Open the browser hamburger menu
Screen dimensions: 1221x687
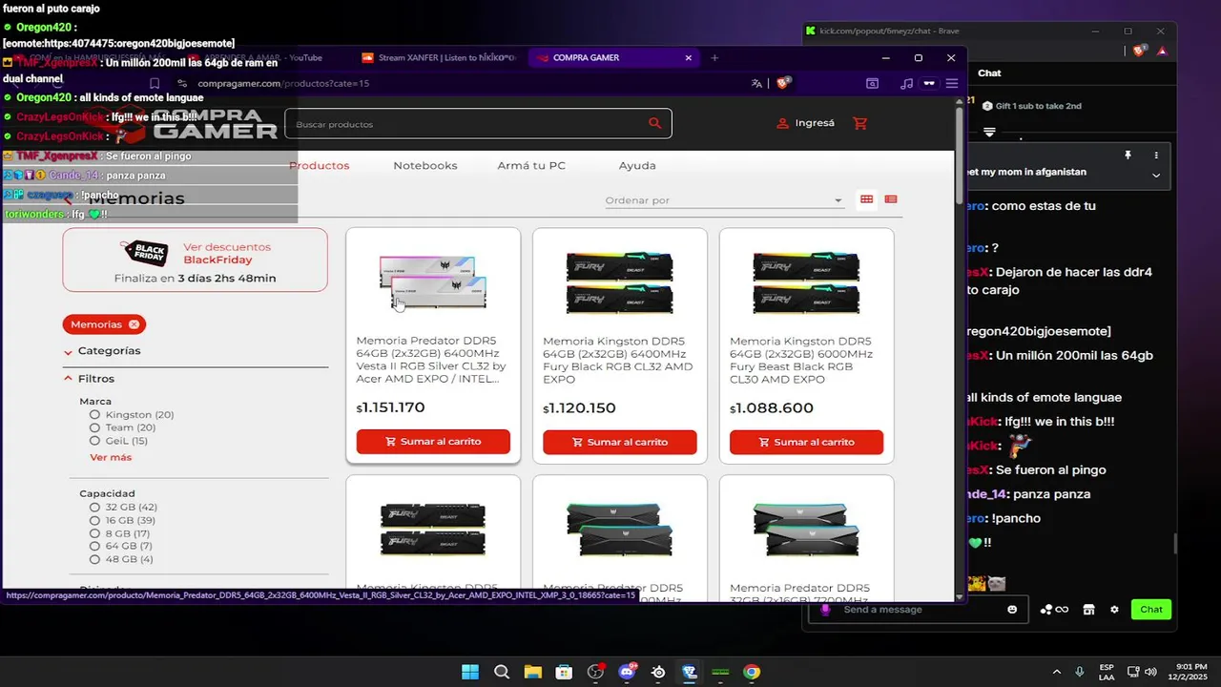(951, 83)
